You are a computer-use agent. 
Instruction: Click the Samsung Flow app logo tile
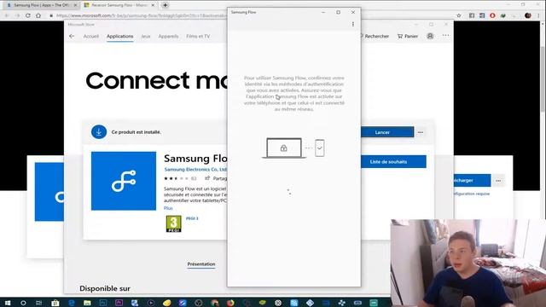click(x=124, y=181)
